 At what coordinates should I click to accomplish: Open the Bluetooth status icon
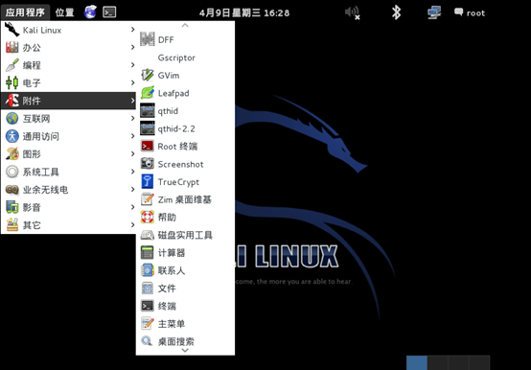point(396,12)
